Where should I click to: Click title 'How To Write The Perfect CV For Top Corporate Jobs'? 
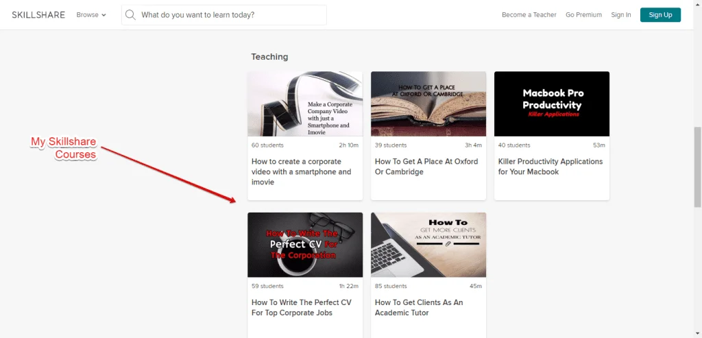302,308
